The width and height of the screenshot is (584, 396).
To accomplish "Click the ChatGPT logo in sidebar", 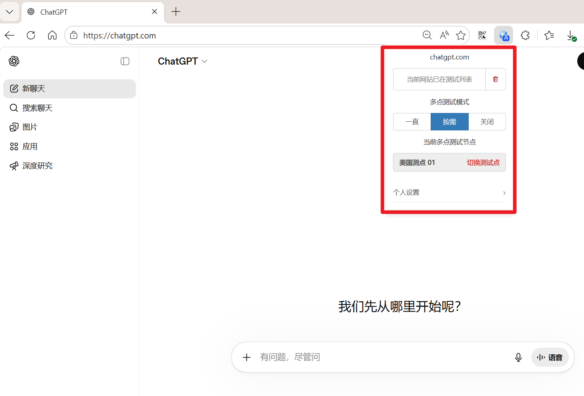I will tap(14, 61).
